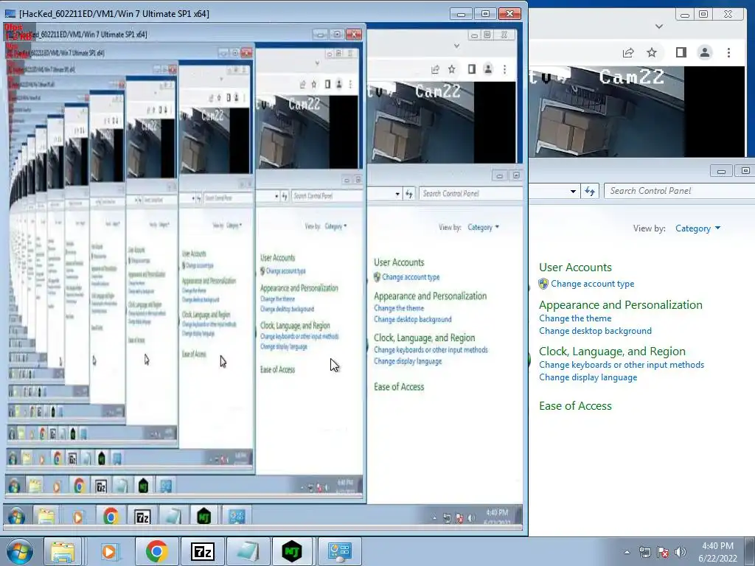The height and width of the screenshot is (566, 755).
Task: Expand tab chevron in largest remote view's Chrome
Action: pos(456,46)
